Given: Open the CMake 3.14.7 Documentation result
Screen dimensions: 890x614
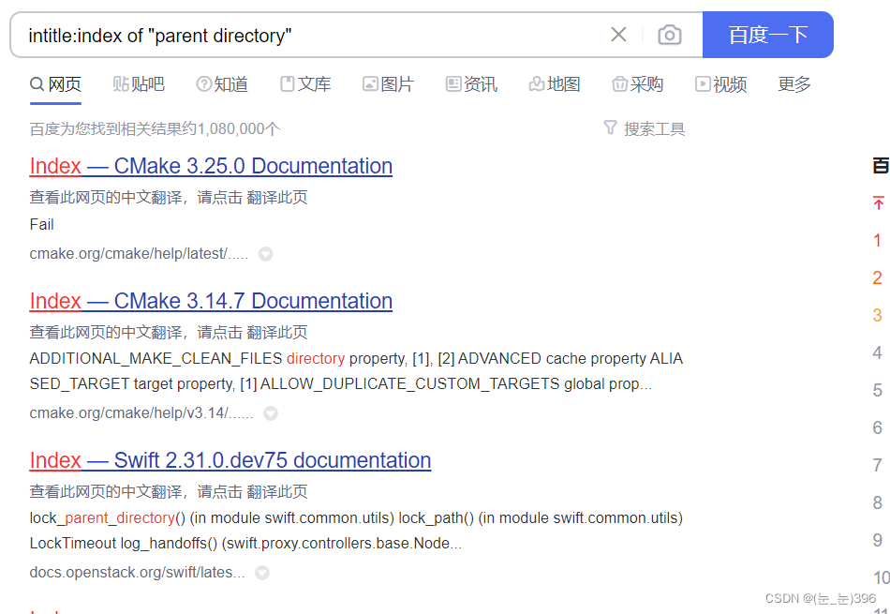Looking at the screenshot, I should coord(211,301).
